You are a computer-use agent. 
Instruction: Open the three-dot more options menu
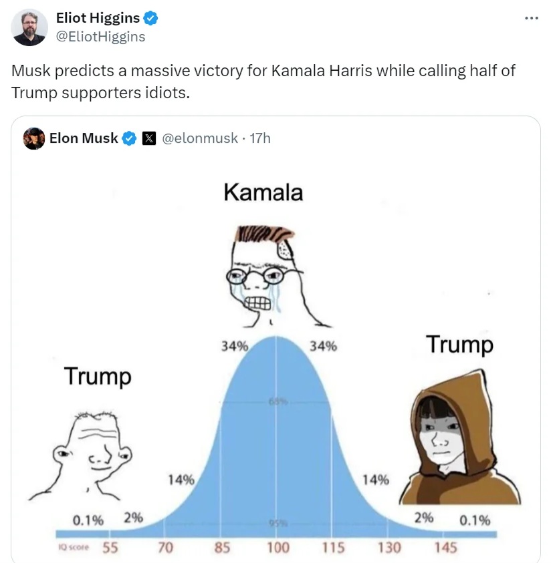click(531, 18)
